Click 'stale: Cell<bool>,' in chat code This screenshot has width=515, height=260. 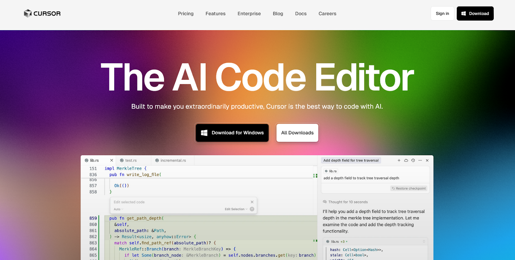coord(349,255)
